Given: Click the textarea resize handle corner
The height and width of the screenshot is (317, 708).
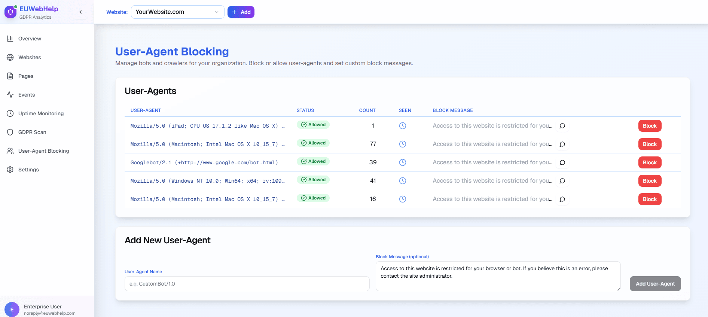Looking at the screenshot, I should [619, 289].
